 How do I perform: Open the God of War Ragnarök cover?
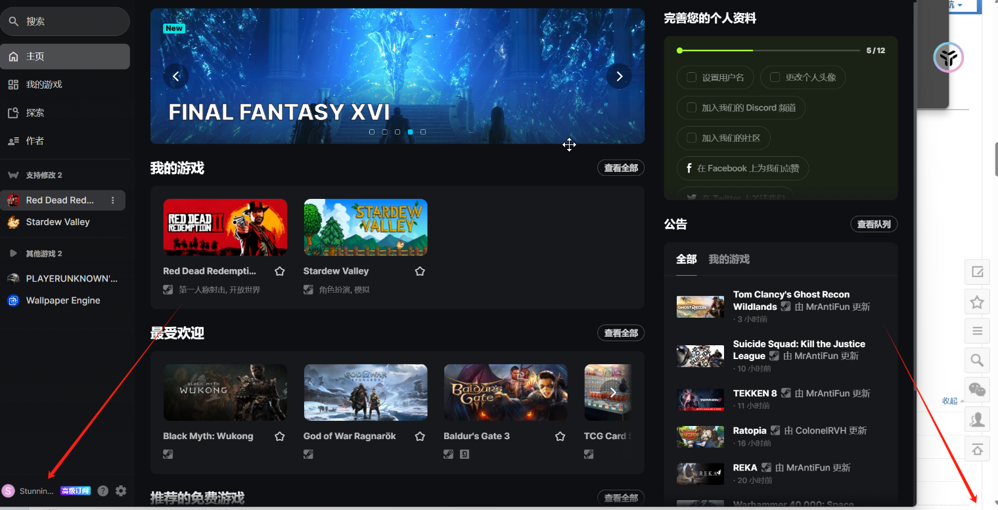(x=365, y=393)
